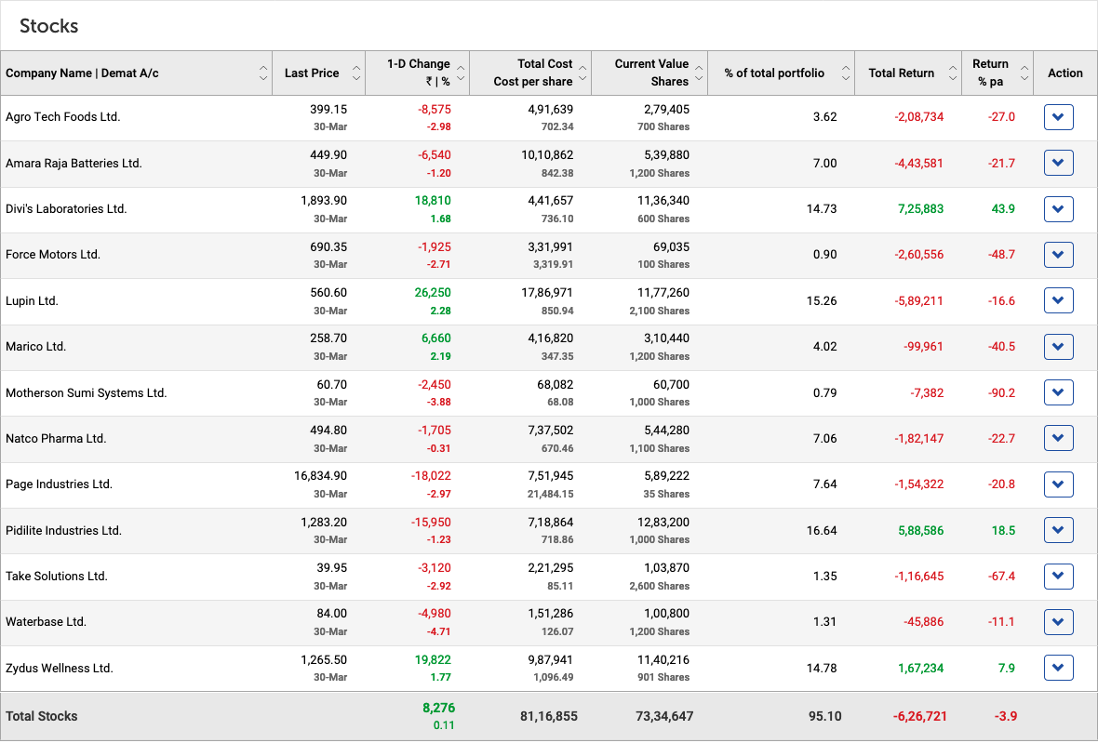Select Motherson Sumi Systems Ltd. name
1098x743 pixels.
tap(87, 392)
